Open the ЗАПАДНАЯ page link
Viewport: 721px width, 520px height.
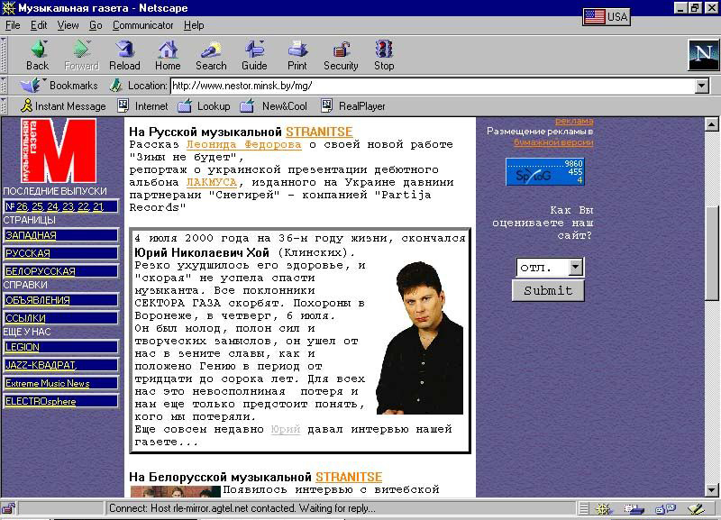tap(31, 235)
